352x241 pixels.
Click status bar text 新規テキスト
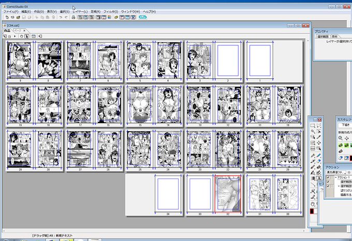coord(64,235)
